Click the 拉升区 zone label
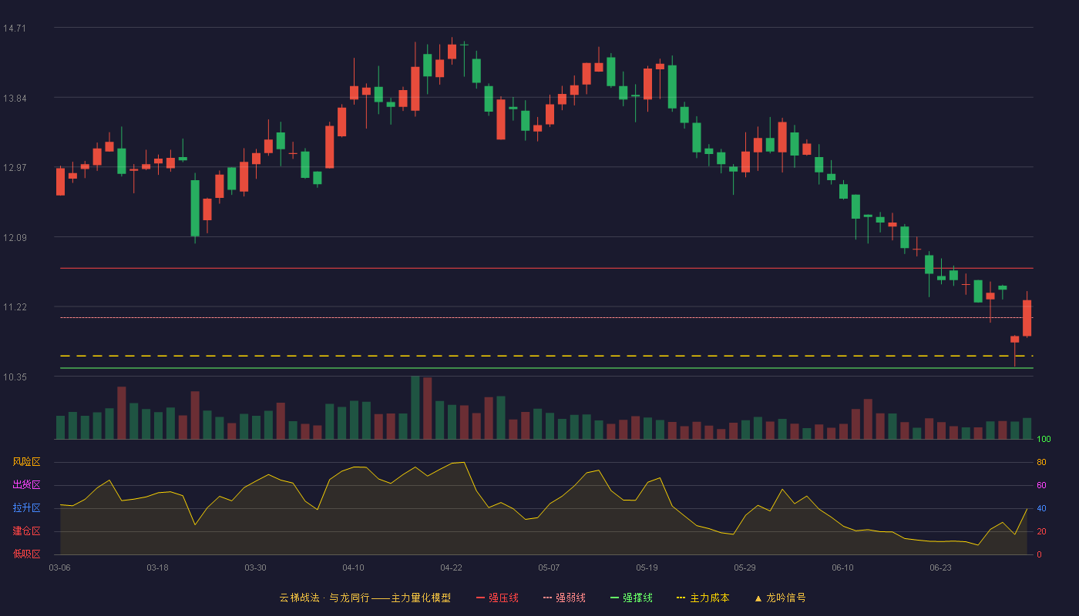Screen dimensions: 1079x616 (26, 508)
